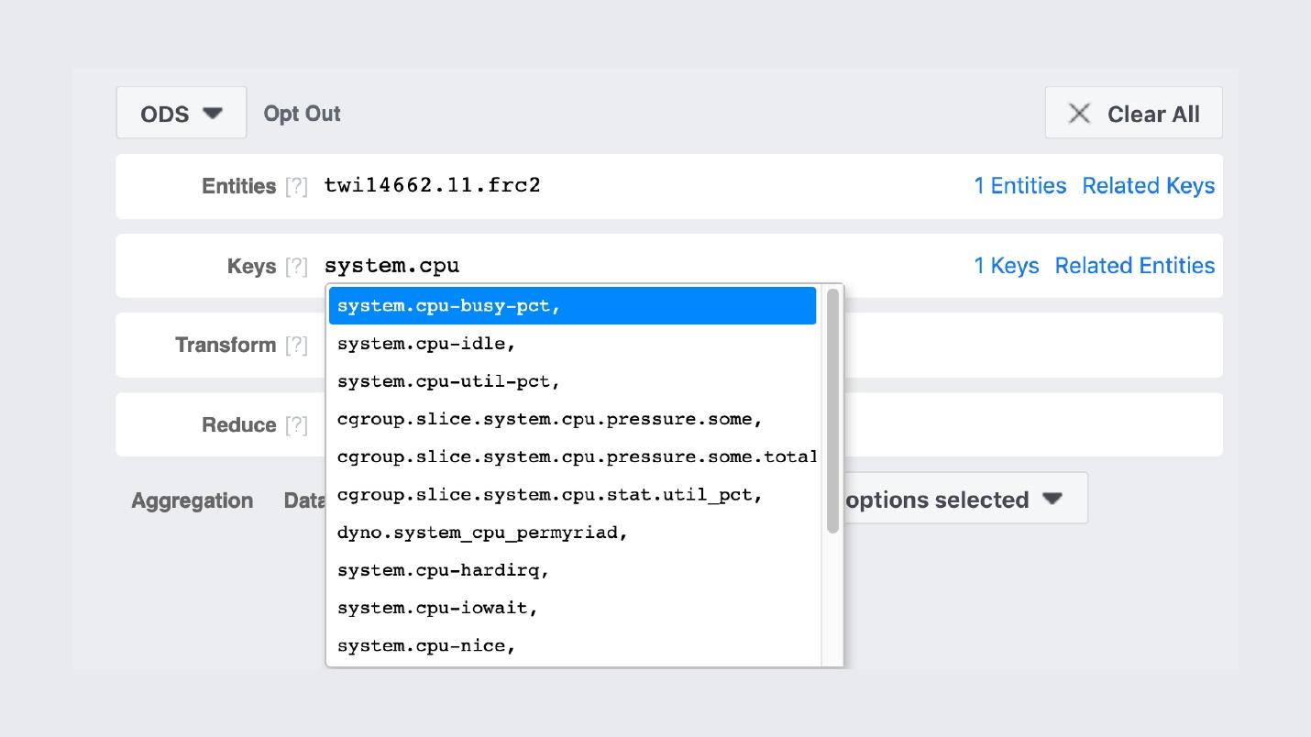Click the help [?] icon next to Transform
The height and width of the screenshot is (737, 1311).
[296, 346]
